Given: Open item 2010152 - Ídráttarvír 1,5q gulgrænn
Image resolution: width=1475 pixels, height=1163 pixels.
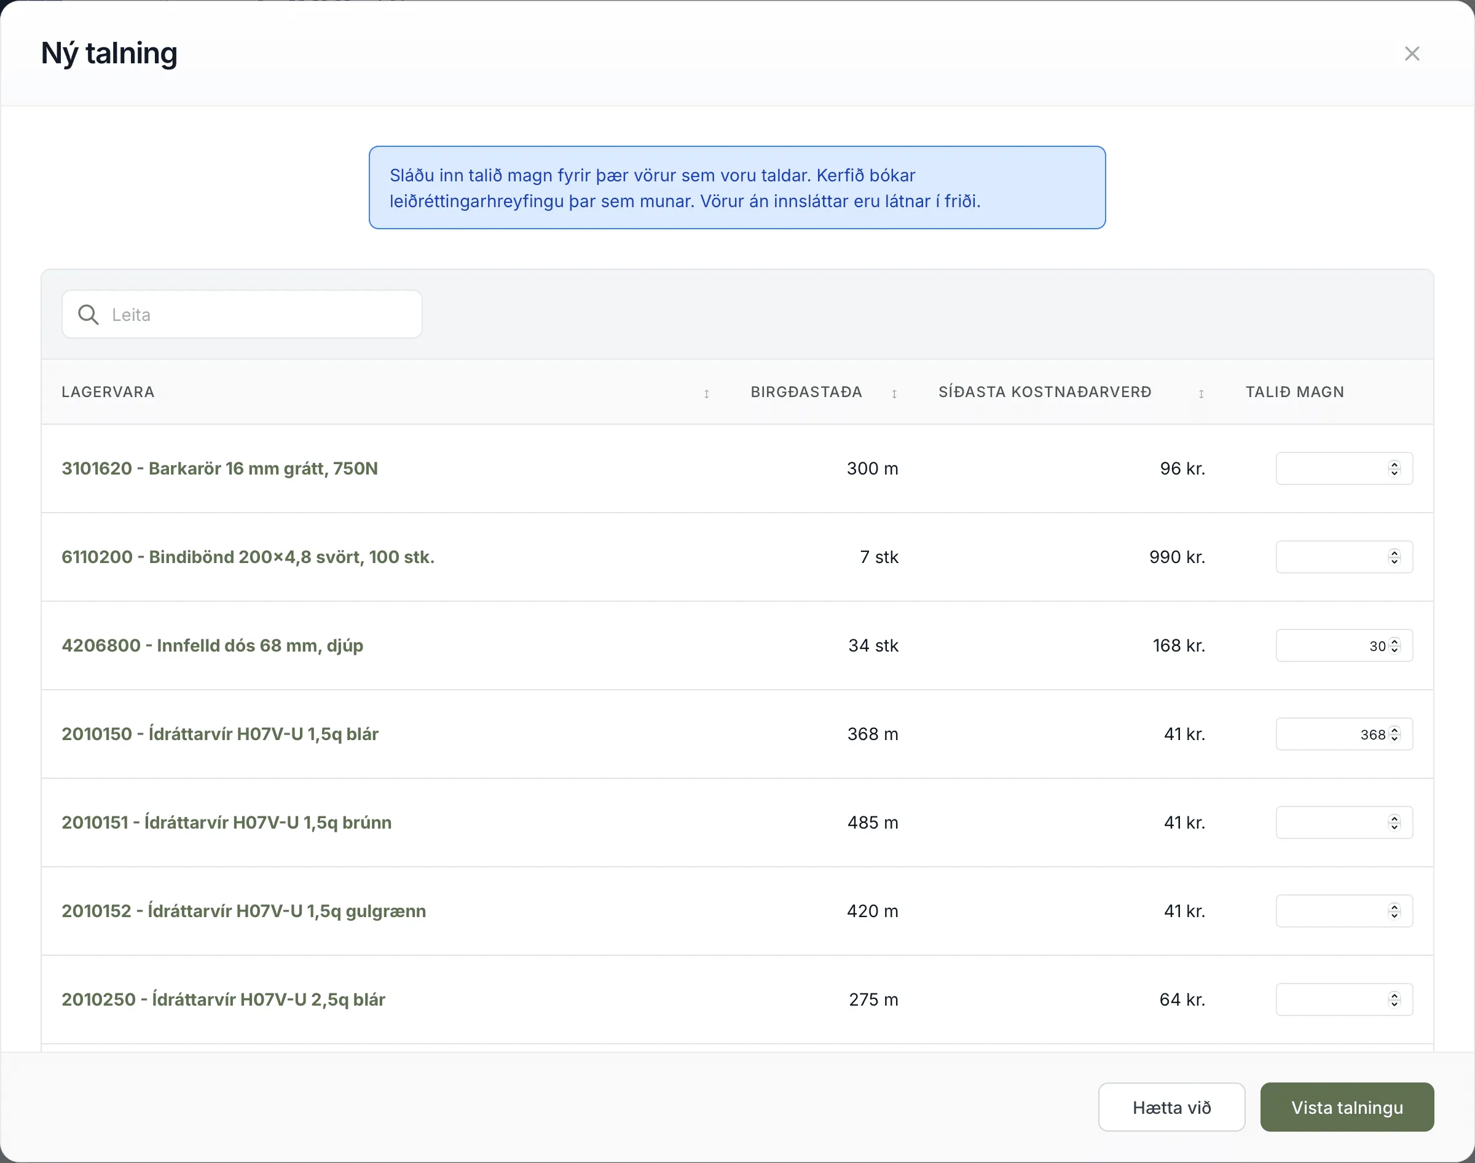Looking at the screenshot, I should (x=243, y=911).
